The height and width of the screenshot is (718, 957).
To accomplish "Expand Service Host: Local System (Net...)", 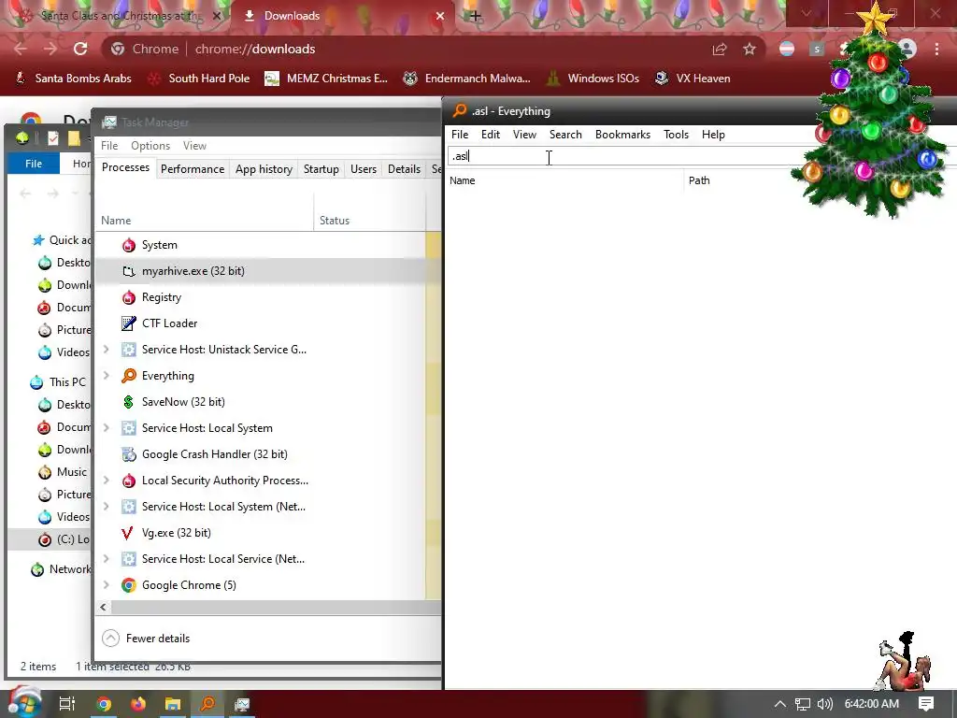I will 107,507.
